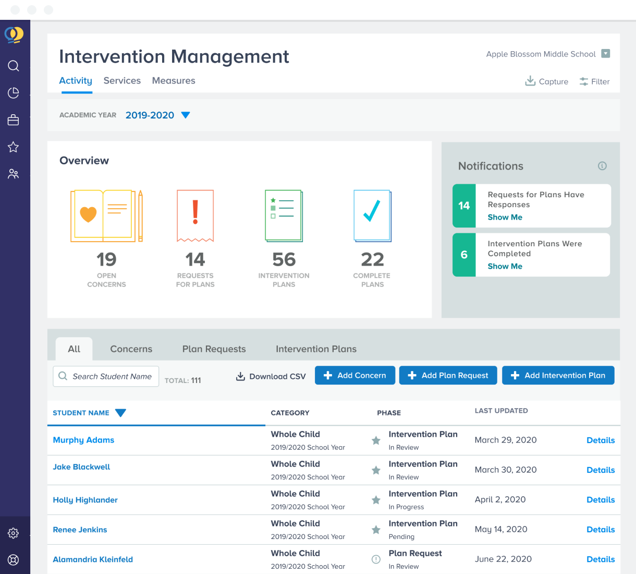The width and height of the screenshot is (636, 574).
Task: Click the Category column header
Action: 290,413
